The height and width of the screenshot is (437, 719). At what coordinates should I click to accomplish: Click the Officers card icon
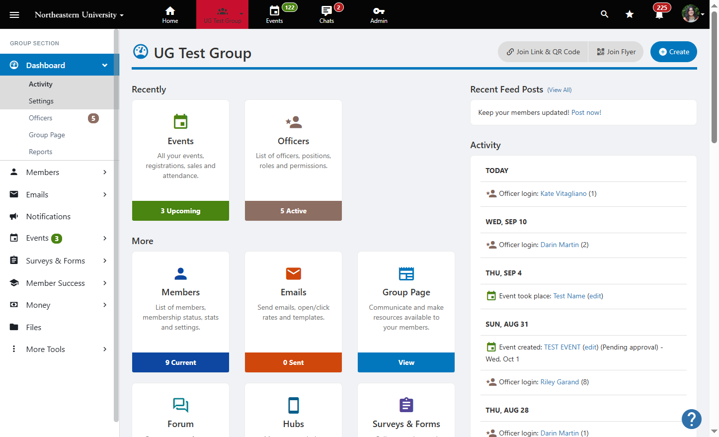click(x=294, y=121)
